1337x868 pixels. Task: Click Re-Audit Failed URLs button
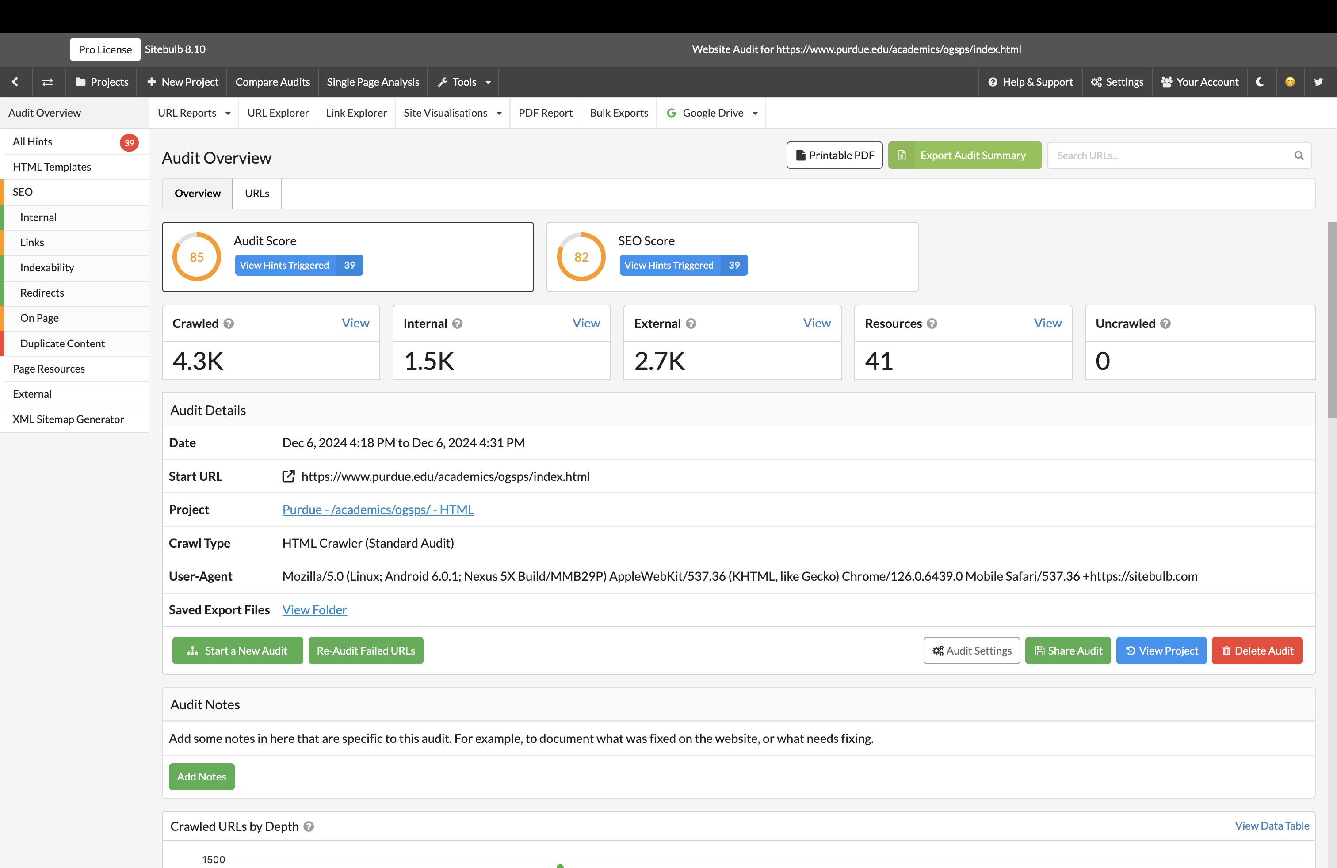click(366, 650)
